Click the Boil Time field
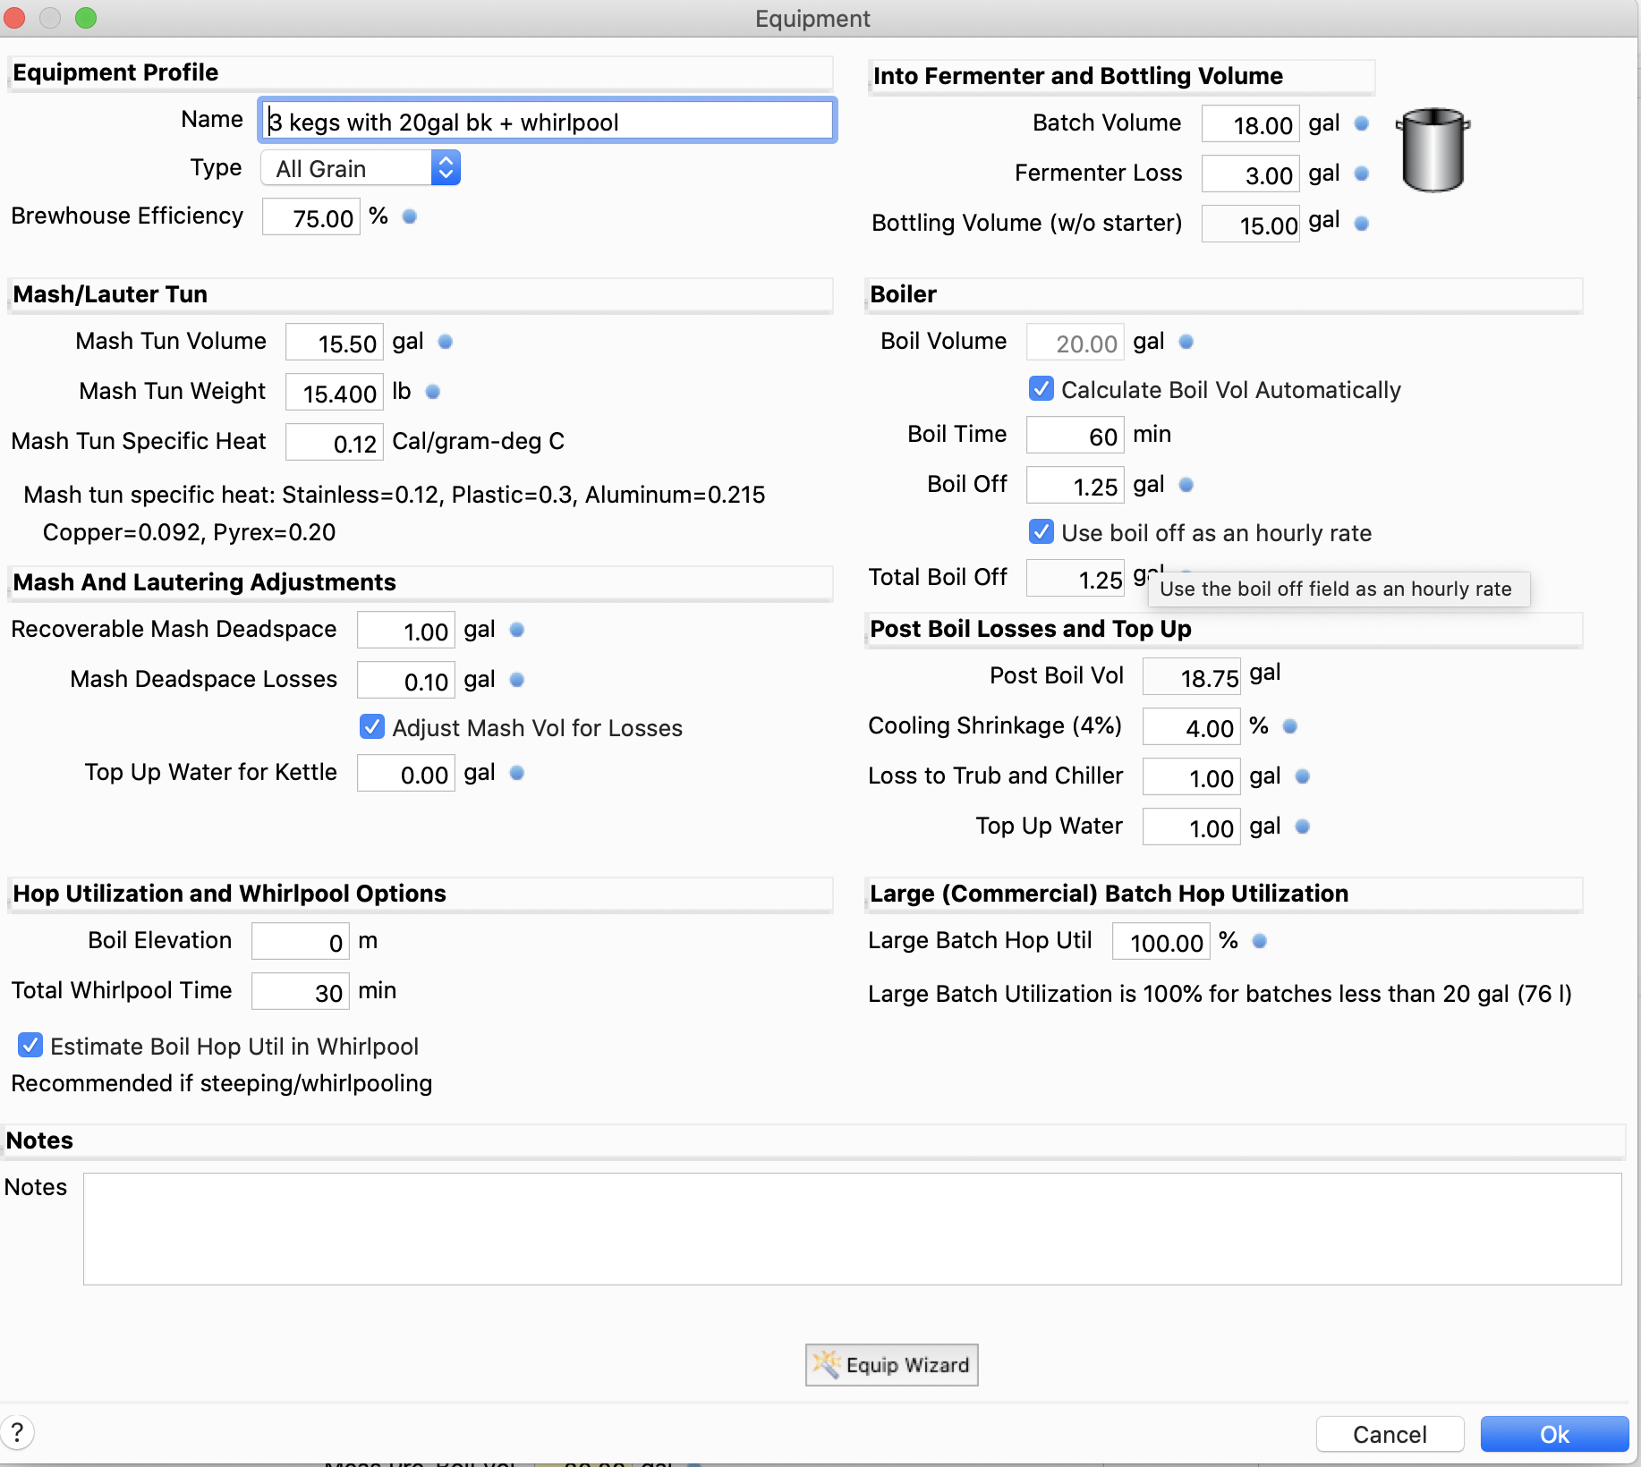The image size is (1641, 1467). [1075, 436]
